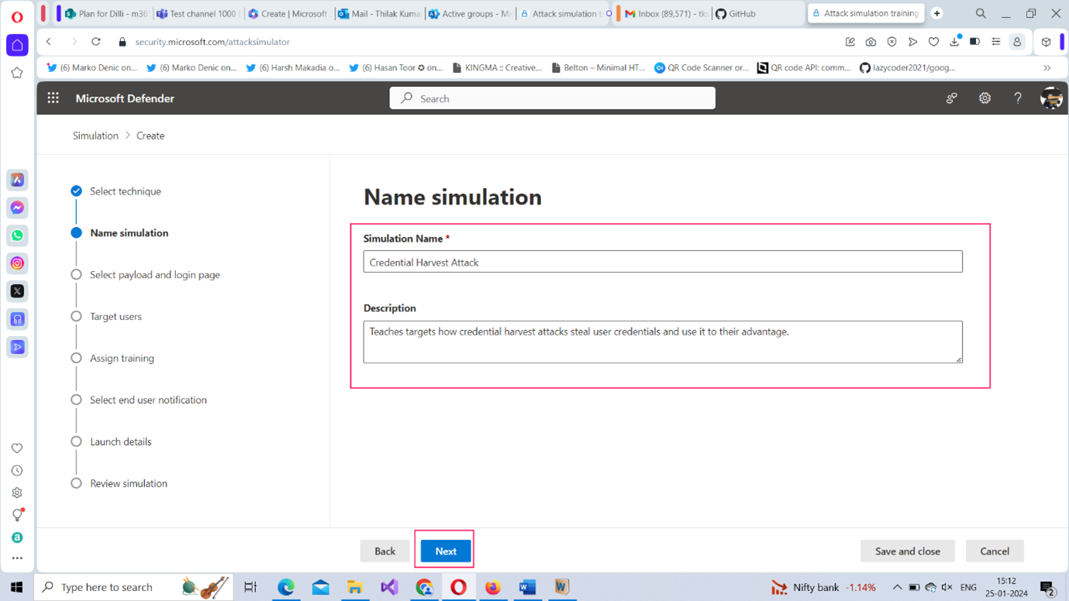Viewport: 1069px width, 601px height.
Task: Open the Defender community feedback icon
Action: coord(951,98)
